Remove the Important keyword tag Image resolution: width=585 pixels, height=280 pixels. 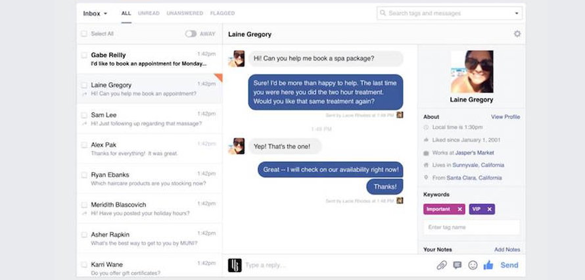pyautogui.click(x=459, y=209)
